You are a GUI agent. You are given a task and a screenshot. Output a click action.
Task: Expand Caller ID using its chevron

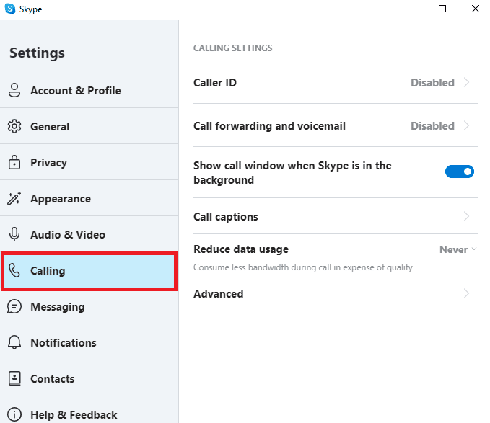tap(467, 82)
